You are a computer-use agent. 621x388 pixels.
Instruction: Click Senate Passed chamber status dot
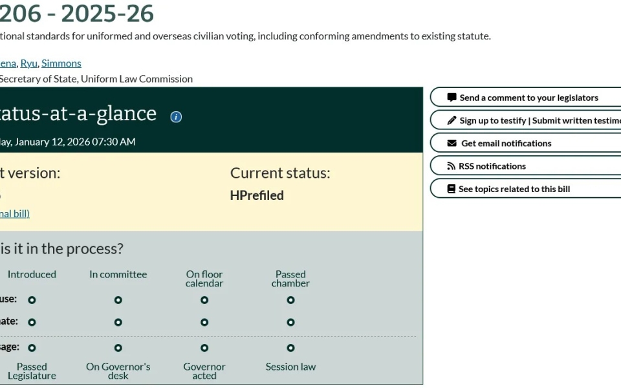290,322
